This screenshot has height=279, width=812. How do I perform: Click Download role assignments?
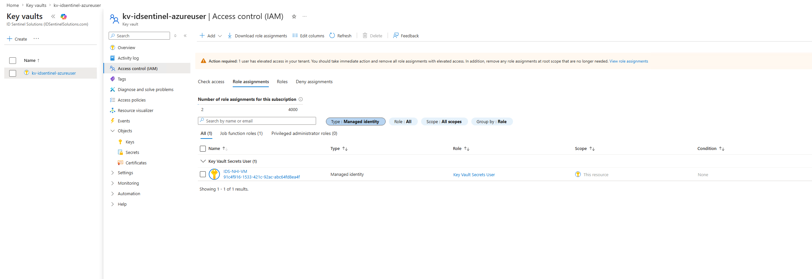pos(257,36)
